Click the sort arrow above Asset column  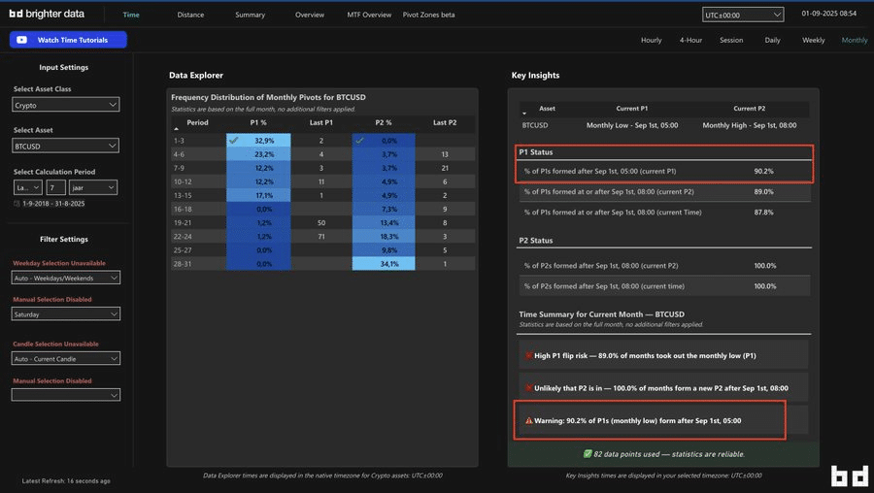coord(525,115)
